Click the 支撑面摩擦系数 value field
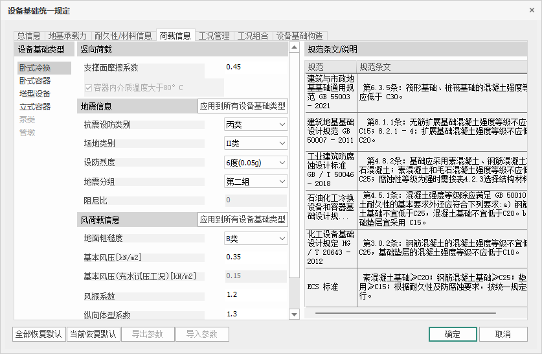Viewport: 542px width, 354px height. point(254,67)
